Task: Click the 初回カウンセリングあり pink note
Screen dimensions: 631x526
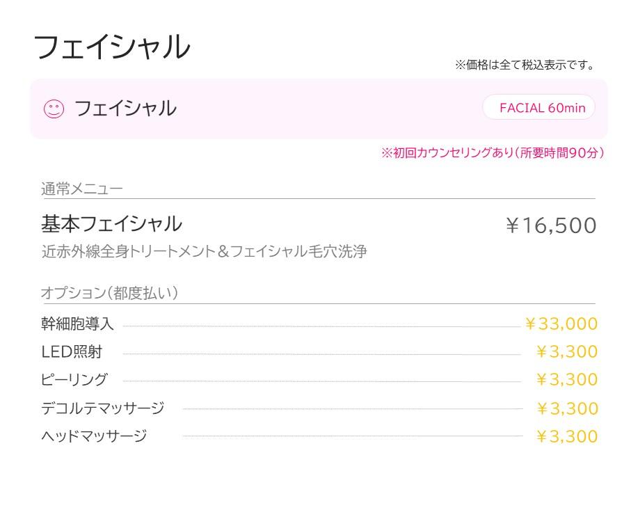Action: (x=493, y=153)
